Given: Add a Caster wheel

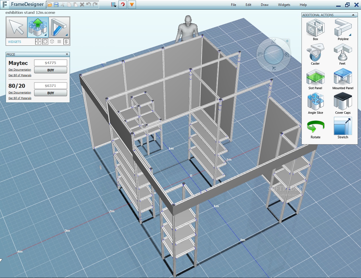Looking at the screenshot, I should [315, 54].
